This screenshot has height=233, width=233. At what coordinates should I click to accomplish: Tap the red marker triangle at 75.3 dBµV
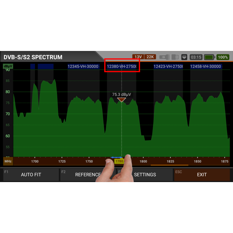point(121,100)
